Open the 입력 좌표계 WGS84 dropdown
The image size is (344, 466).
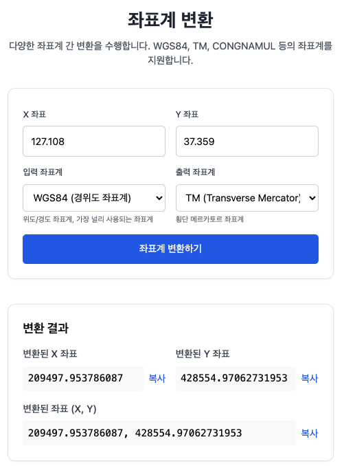[x=94, y=198]
